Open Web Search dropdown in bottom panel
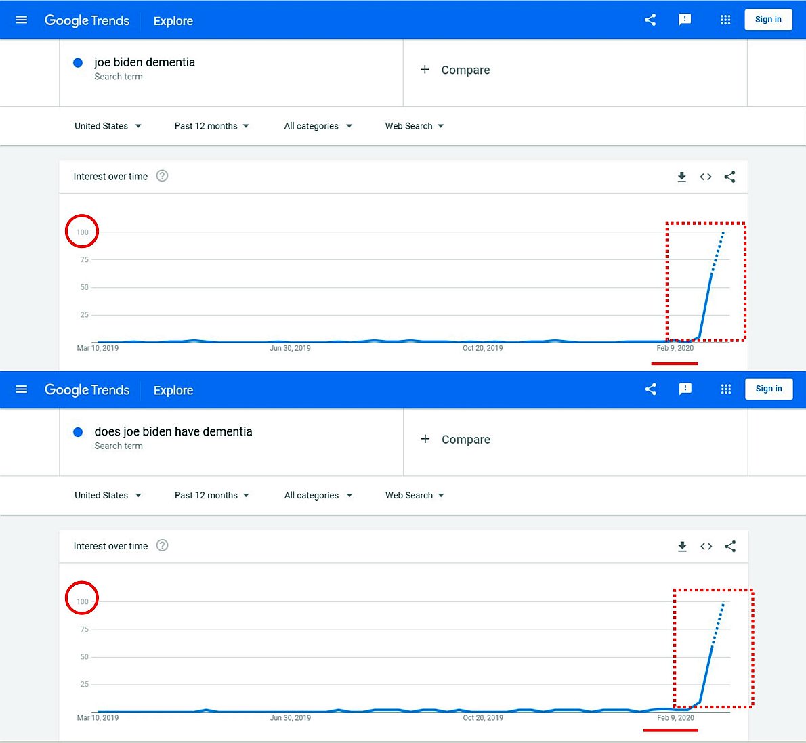806x743 pixels. (x=415, y=495)
